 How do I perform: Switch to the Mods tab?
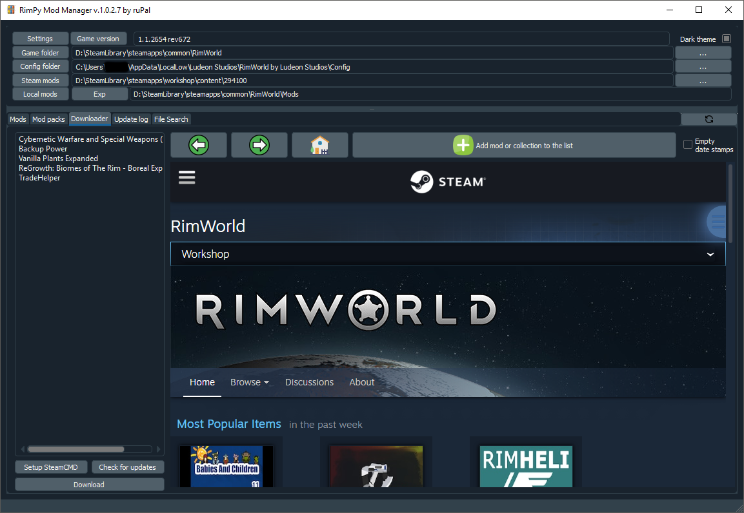(18, 119)
